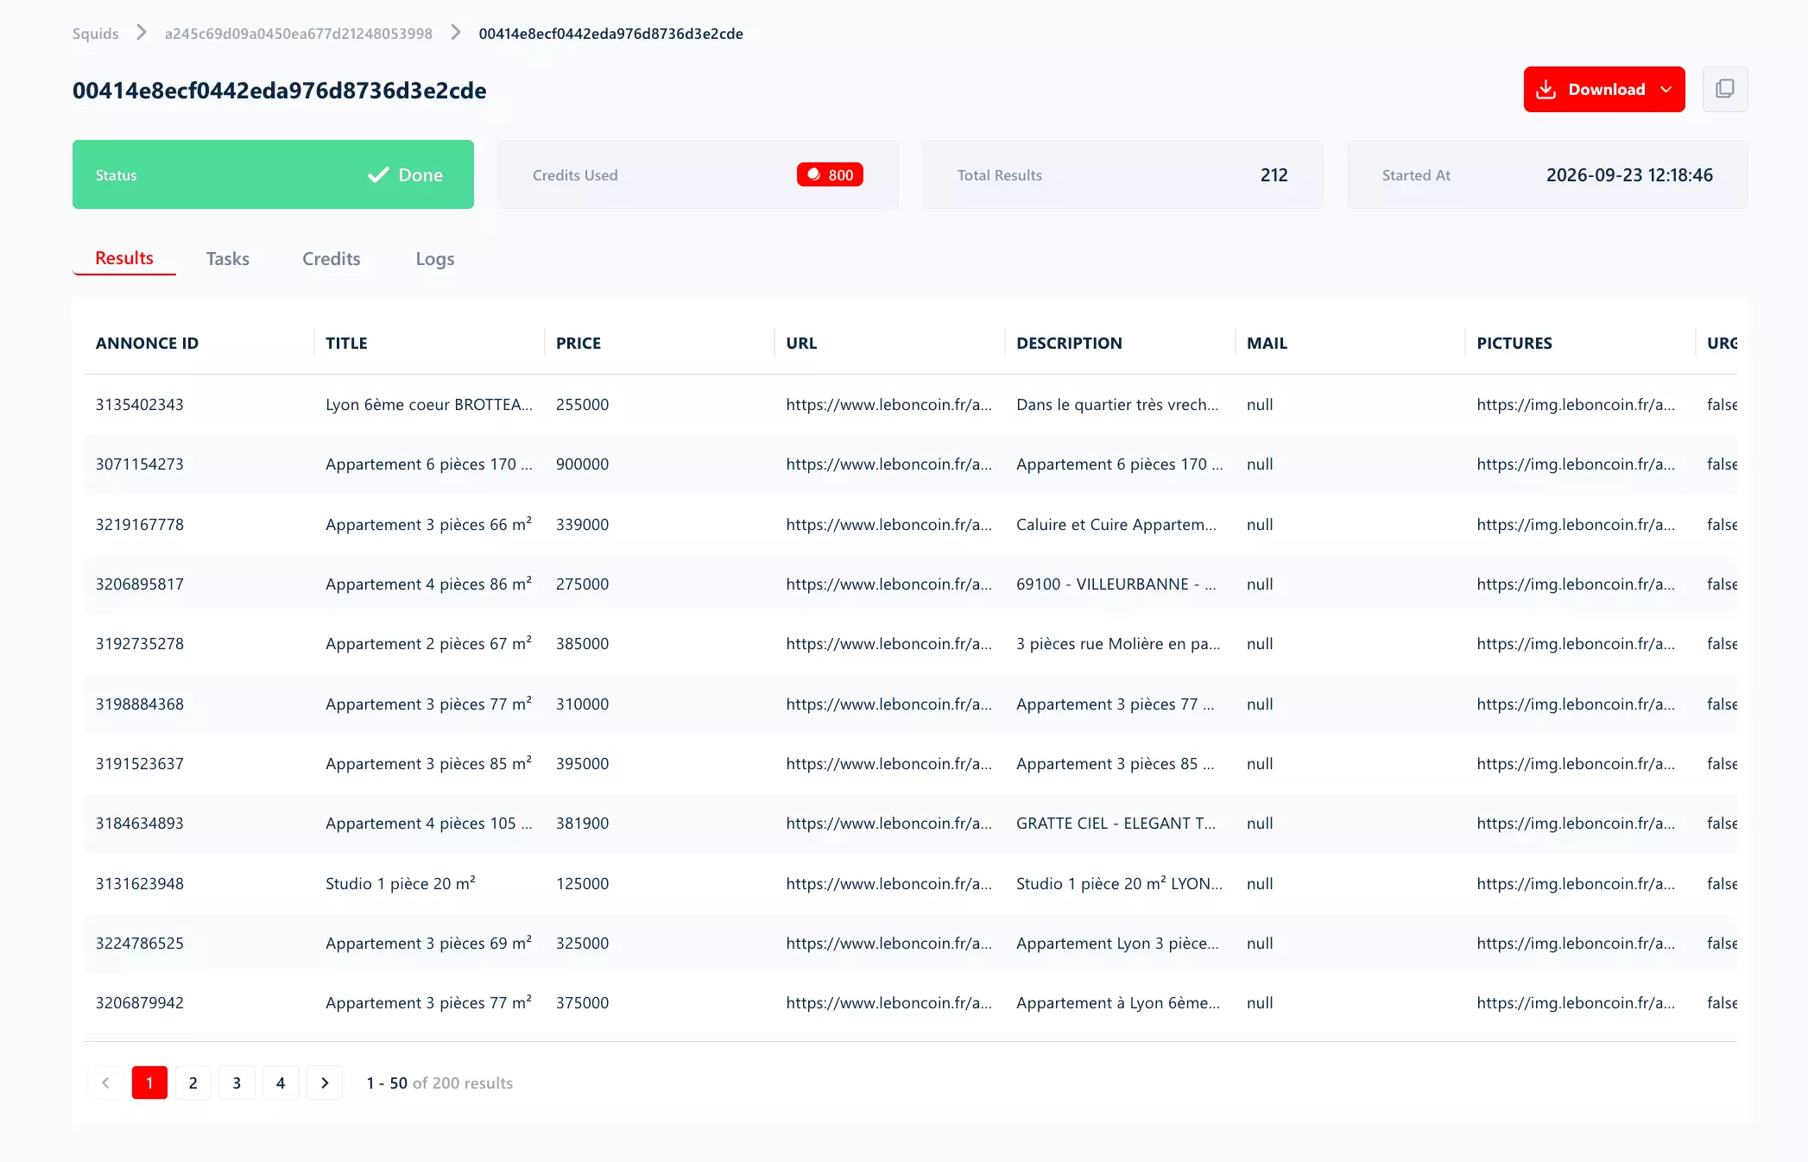
Task: Click description '69100 - VILLEURBANNE - ...'
Action: pos(1116,584)
